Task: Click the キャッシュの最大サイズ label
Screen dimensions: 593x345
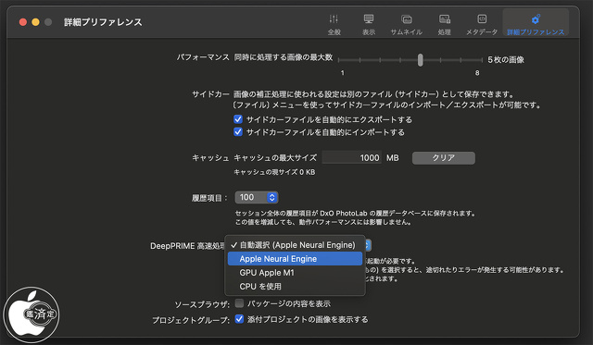Action: (x=275, y=158)
